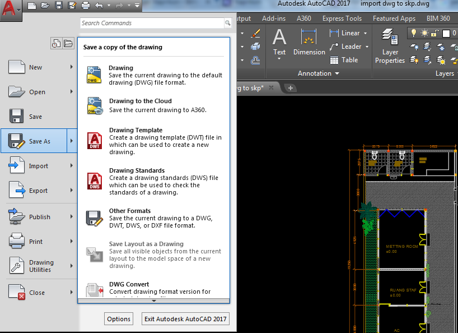Expand the Close submenu arrow
This screenshot has width=458, height=333.
72,292
